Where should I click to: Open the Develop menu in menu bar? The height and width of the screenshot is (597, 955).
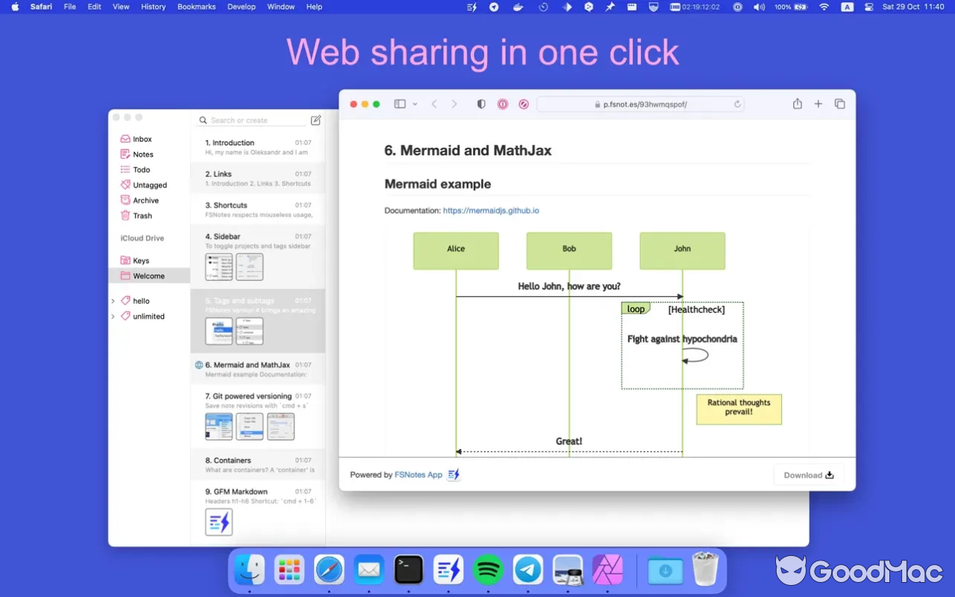241,7
